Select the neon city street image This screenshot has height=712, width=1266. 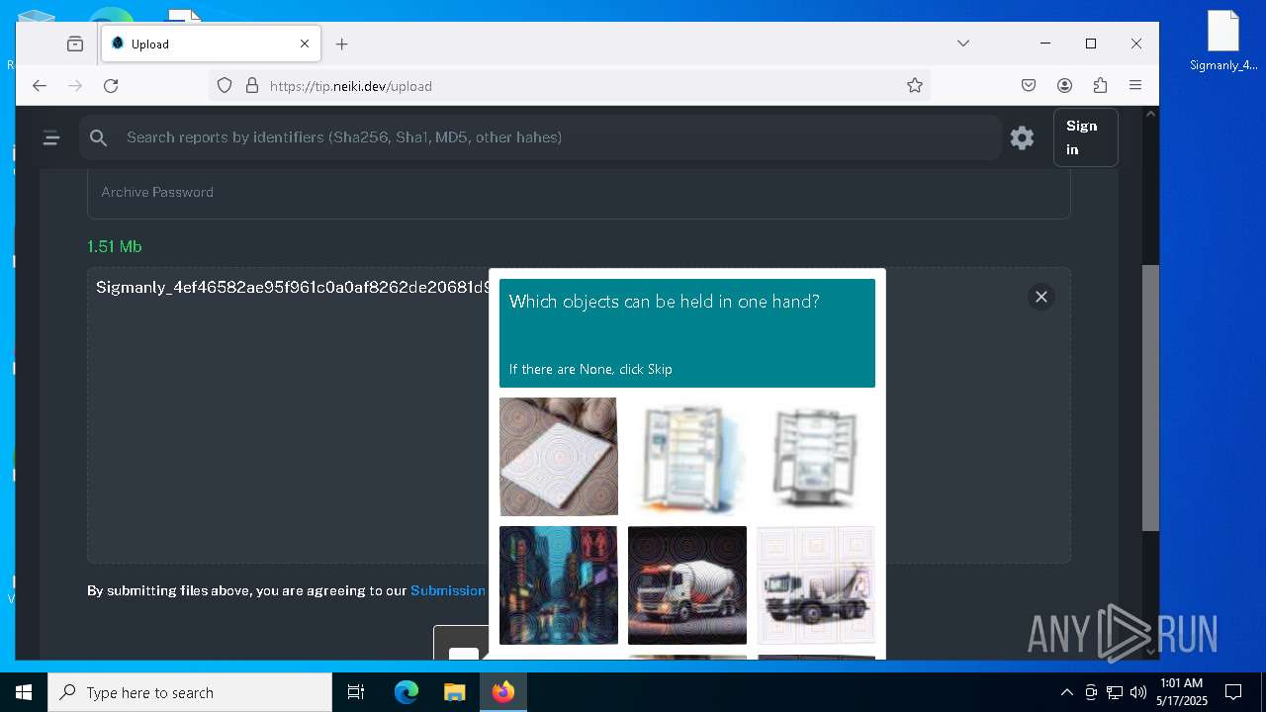[x=558, y=585]
